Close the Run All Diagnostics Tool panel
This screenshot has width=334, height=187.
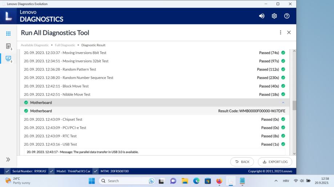click(289, 33)
